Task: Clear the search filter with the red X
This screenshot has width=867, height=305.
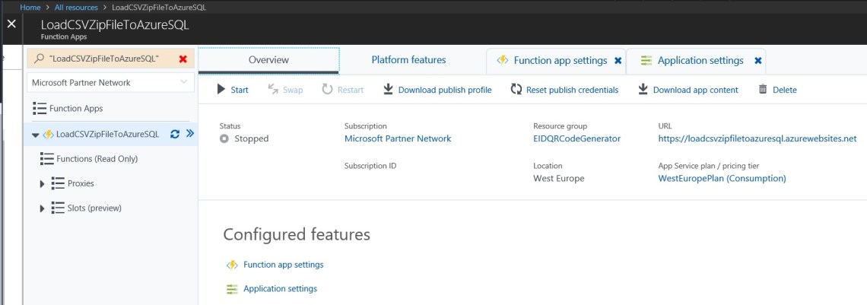Action: 183,59
